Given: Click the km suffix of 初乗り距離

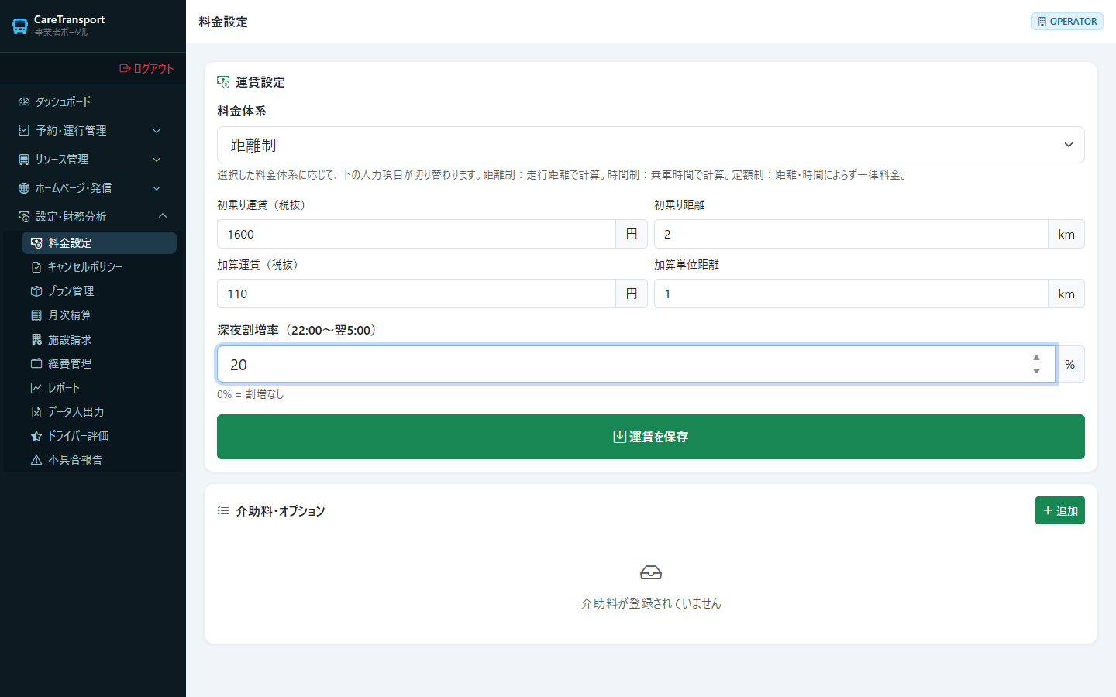Looking at the screenshot, I should [x=1066, y=234].
